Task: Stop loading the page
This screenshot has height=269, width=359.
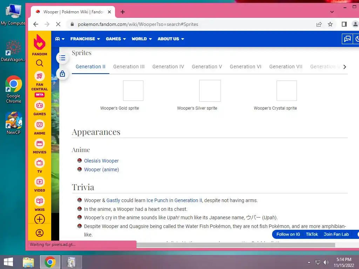Action: point(58,24)
